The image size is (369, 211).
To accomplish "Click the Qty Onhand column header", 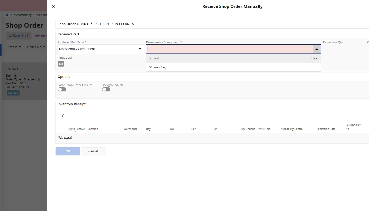I will [248, 129].
